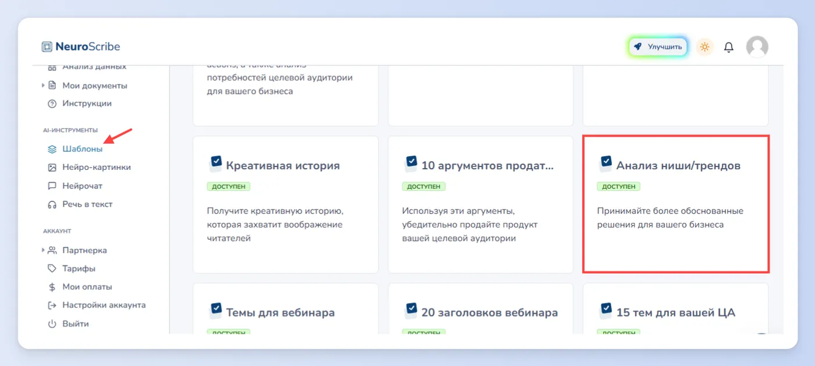The width and height of the screenshot is (815, 366).
Task: Open the Партнерка section
Action: pos(85,250)
